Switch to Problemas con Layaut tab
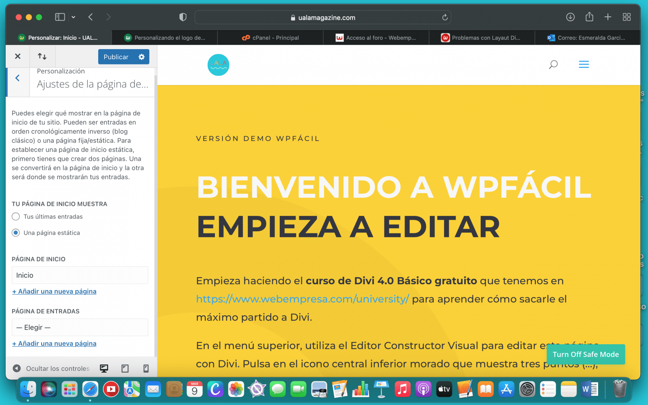Viewport: 648px width, 405px height. tap(482, 37)
